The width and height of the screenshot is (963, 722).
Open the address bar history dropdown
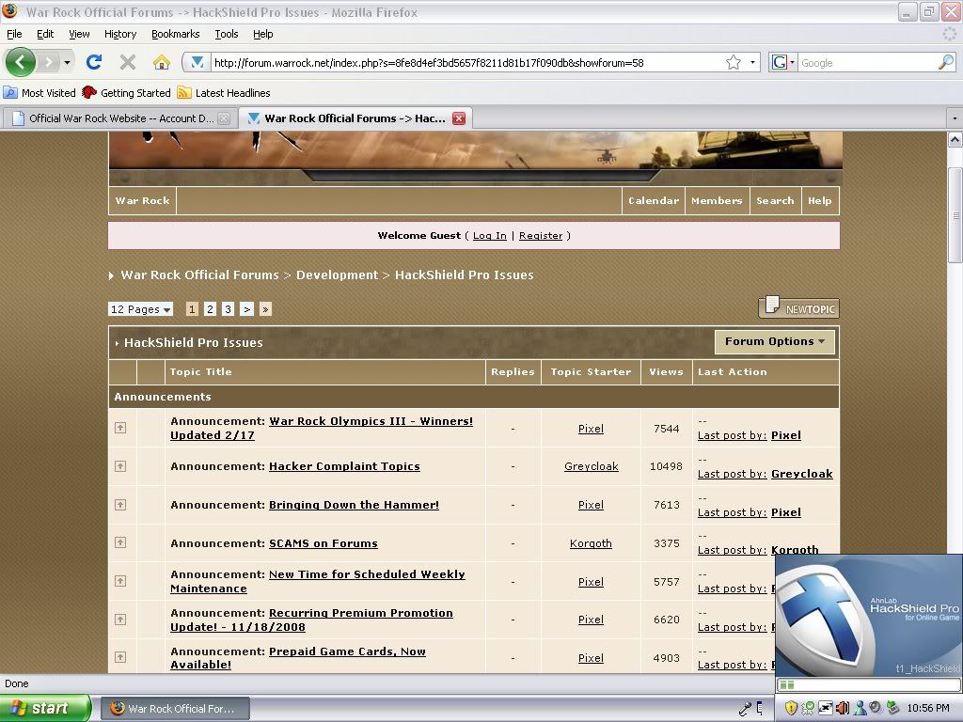pyautogui.click(x=752, y=62)
